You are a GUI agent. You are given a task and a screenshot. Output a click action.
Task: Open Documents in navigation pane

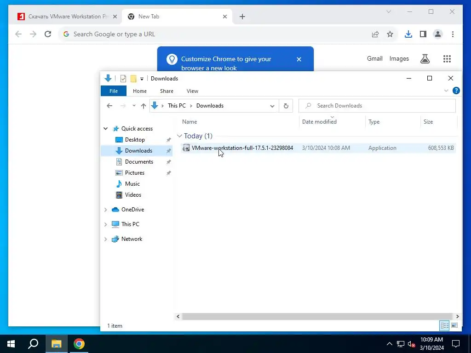[x=139, y=162]
